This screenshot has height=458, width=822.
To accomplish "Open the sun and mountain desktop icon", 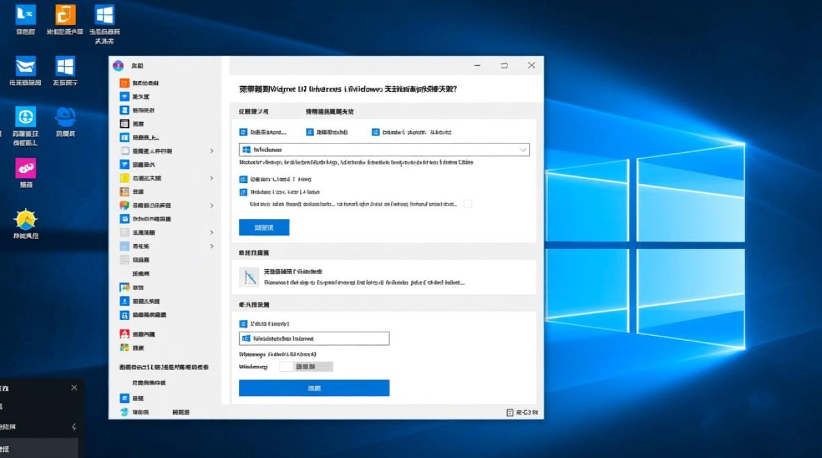I will [26, 219].
